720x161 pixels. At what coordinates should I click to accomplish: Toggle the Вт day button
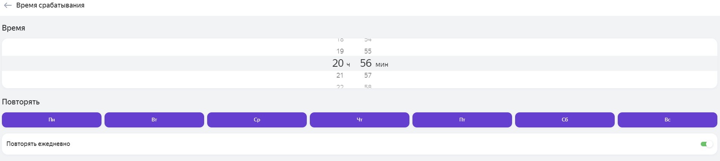(154, 120)
